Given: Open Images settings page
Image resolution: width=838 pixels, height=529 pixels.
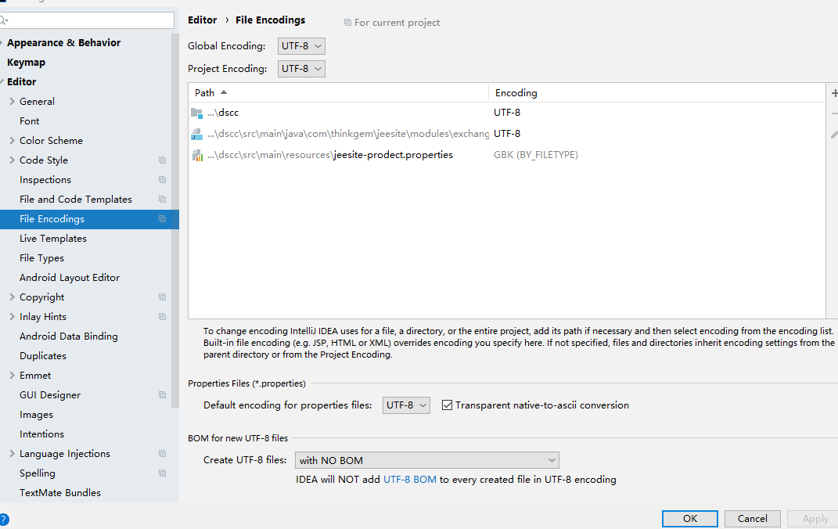Looking at the screenshot, I should (36, 415).
